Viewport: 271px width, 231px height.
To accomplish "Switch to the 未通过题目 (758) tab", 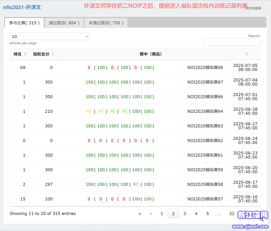I will coord(106,23).
